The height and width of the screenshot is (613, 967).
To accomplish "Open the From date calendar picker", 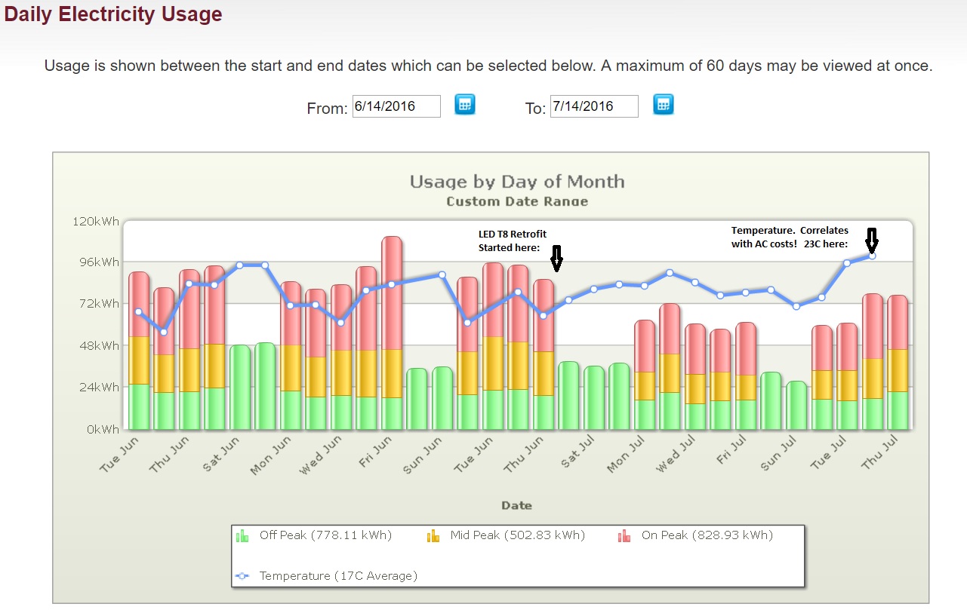I will (465, 104).
